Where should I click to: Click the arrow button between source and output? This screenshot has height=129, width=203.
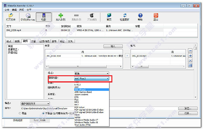tap(127, 56)
